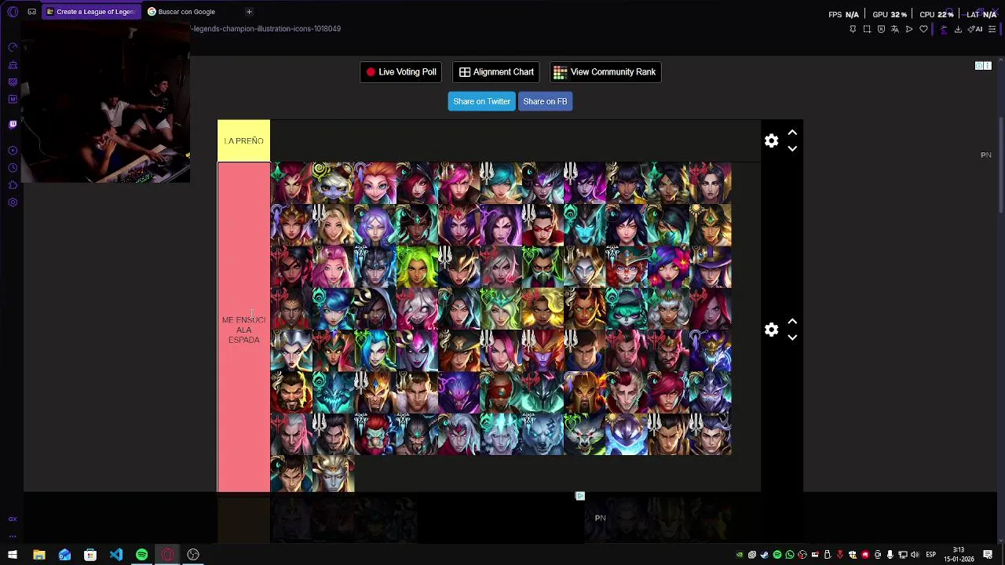Viewport: 1005px width, 565px height.
Task: Open settings gear for ME ENSUCI ALA ESPADA row
Action: (772, 330)
